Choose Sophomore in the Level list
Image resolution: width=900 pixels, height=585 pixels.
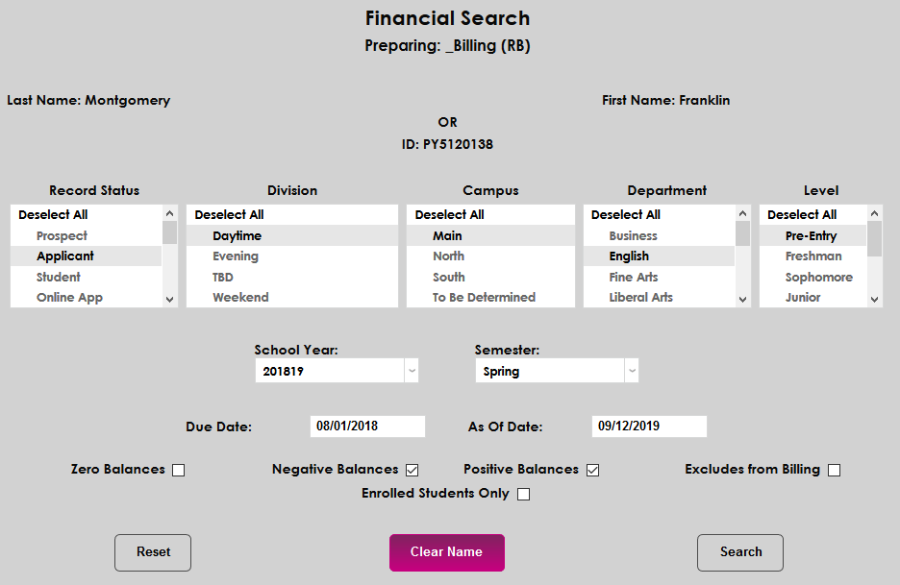[x=818, y=278]
